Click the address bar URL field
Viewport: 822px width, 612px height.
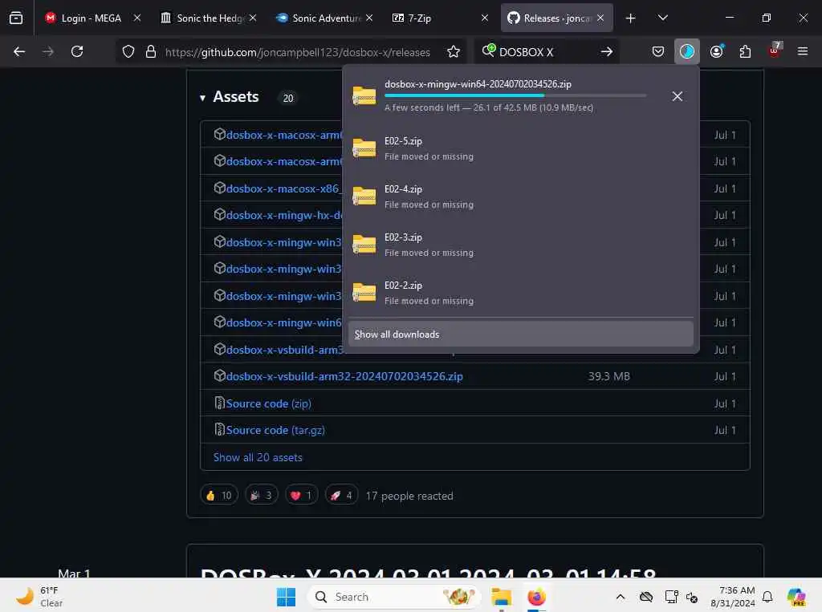tap(297, 52)
